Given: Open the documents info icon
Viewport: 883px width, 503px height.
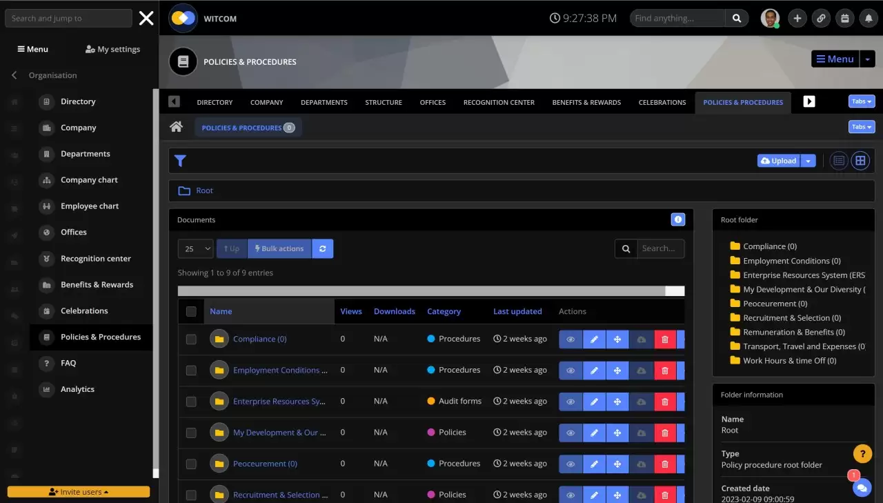Looking at the screenshot, I should click(677, 219).
